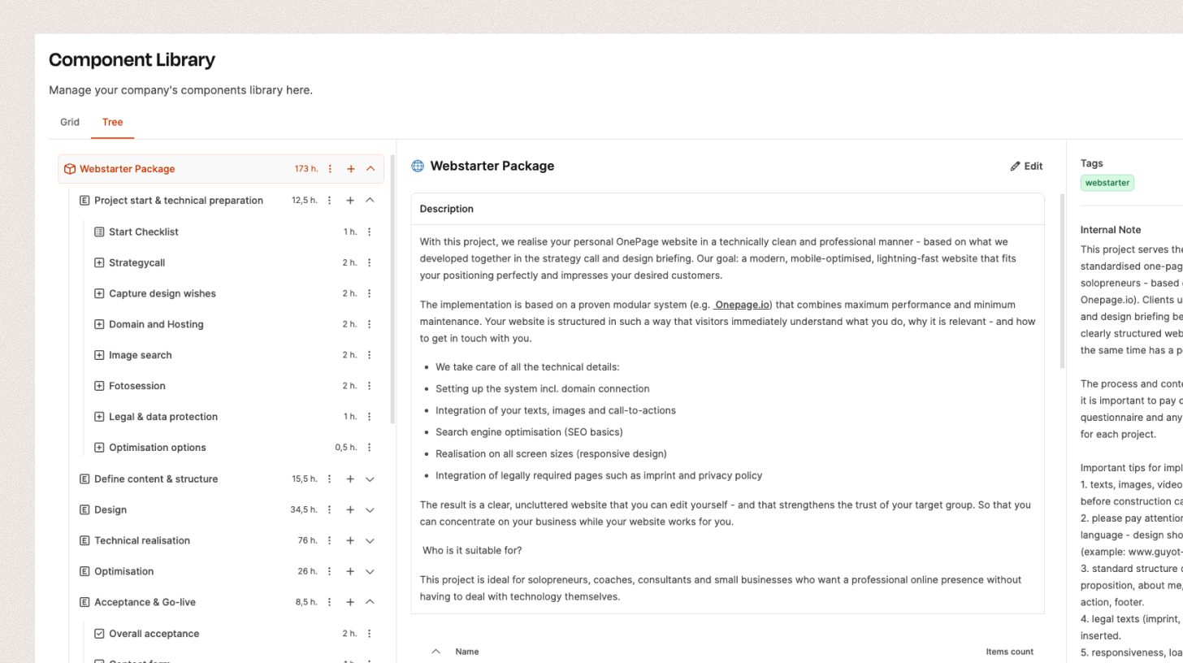Click the plus icon on Design row
Image resolution: width=1183 pixels, height=663 pixels.
(350, 509)
